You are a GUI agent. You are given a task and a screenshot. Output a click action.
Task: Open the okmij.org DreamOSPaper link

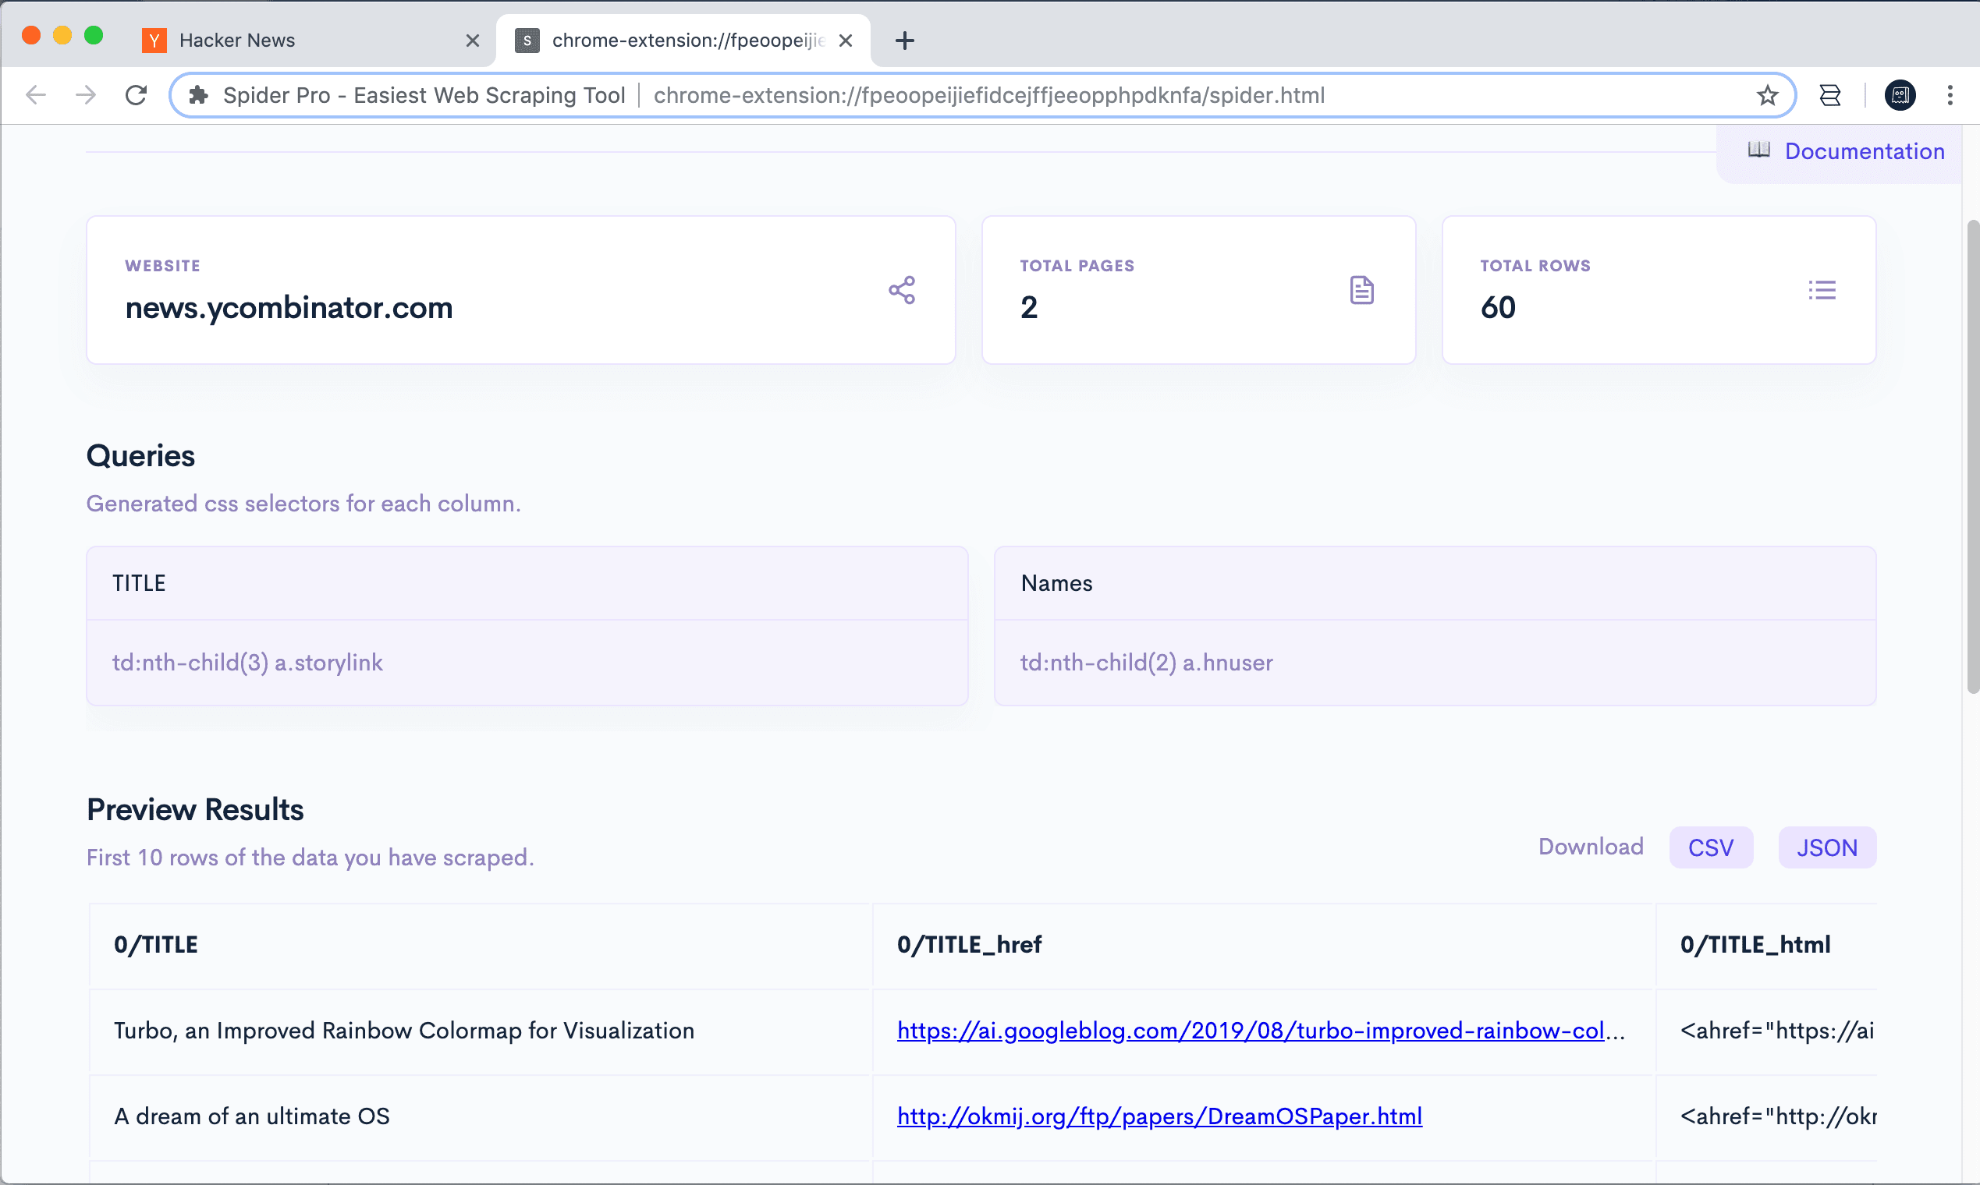(1159, 1116)
